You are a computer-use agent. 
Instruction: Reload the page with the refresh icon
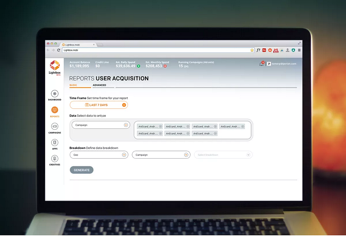point(59,50)
